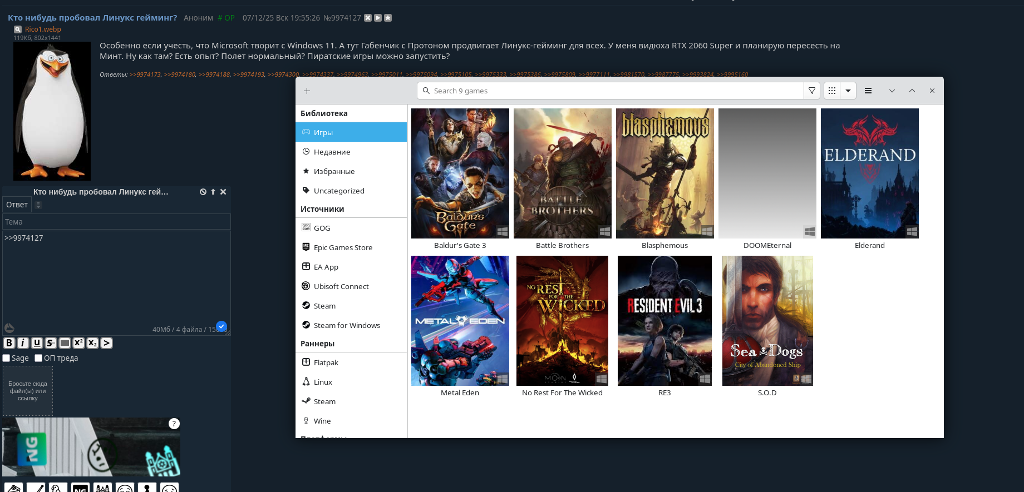Select the Steam for Windows source
The height and width of the screenshot is (492, 1024).
[x=351, y=325]
